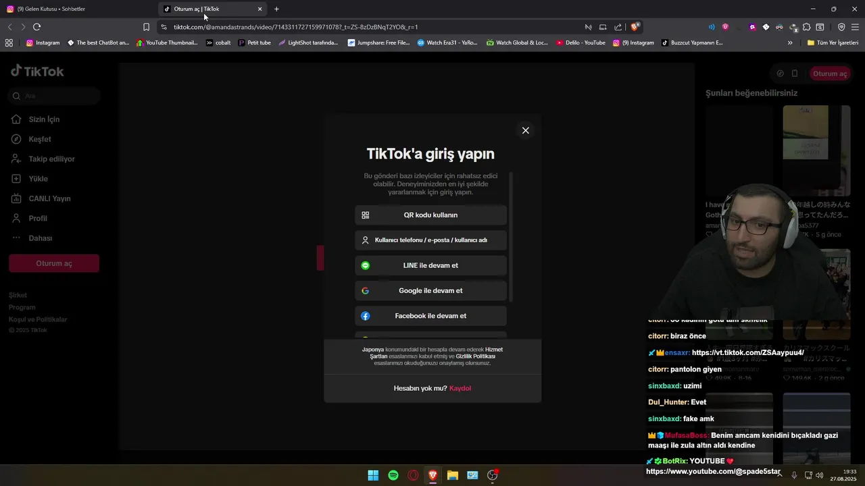Image resolution: width=865 pixels, height=486 pixels.
Task: Open Tüm Yer İşaretleri folder
Action: (833, 43)
